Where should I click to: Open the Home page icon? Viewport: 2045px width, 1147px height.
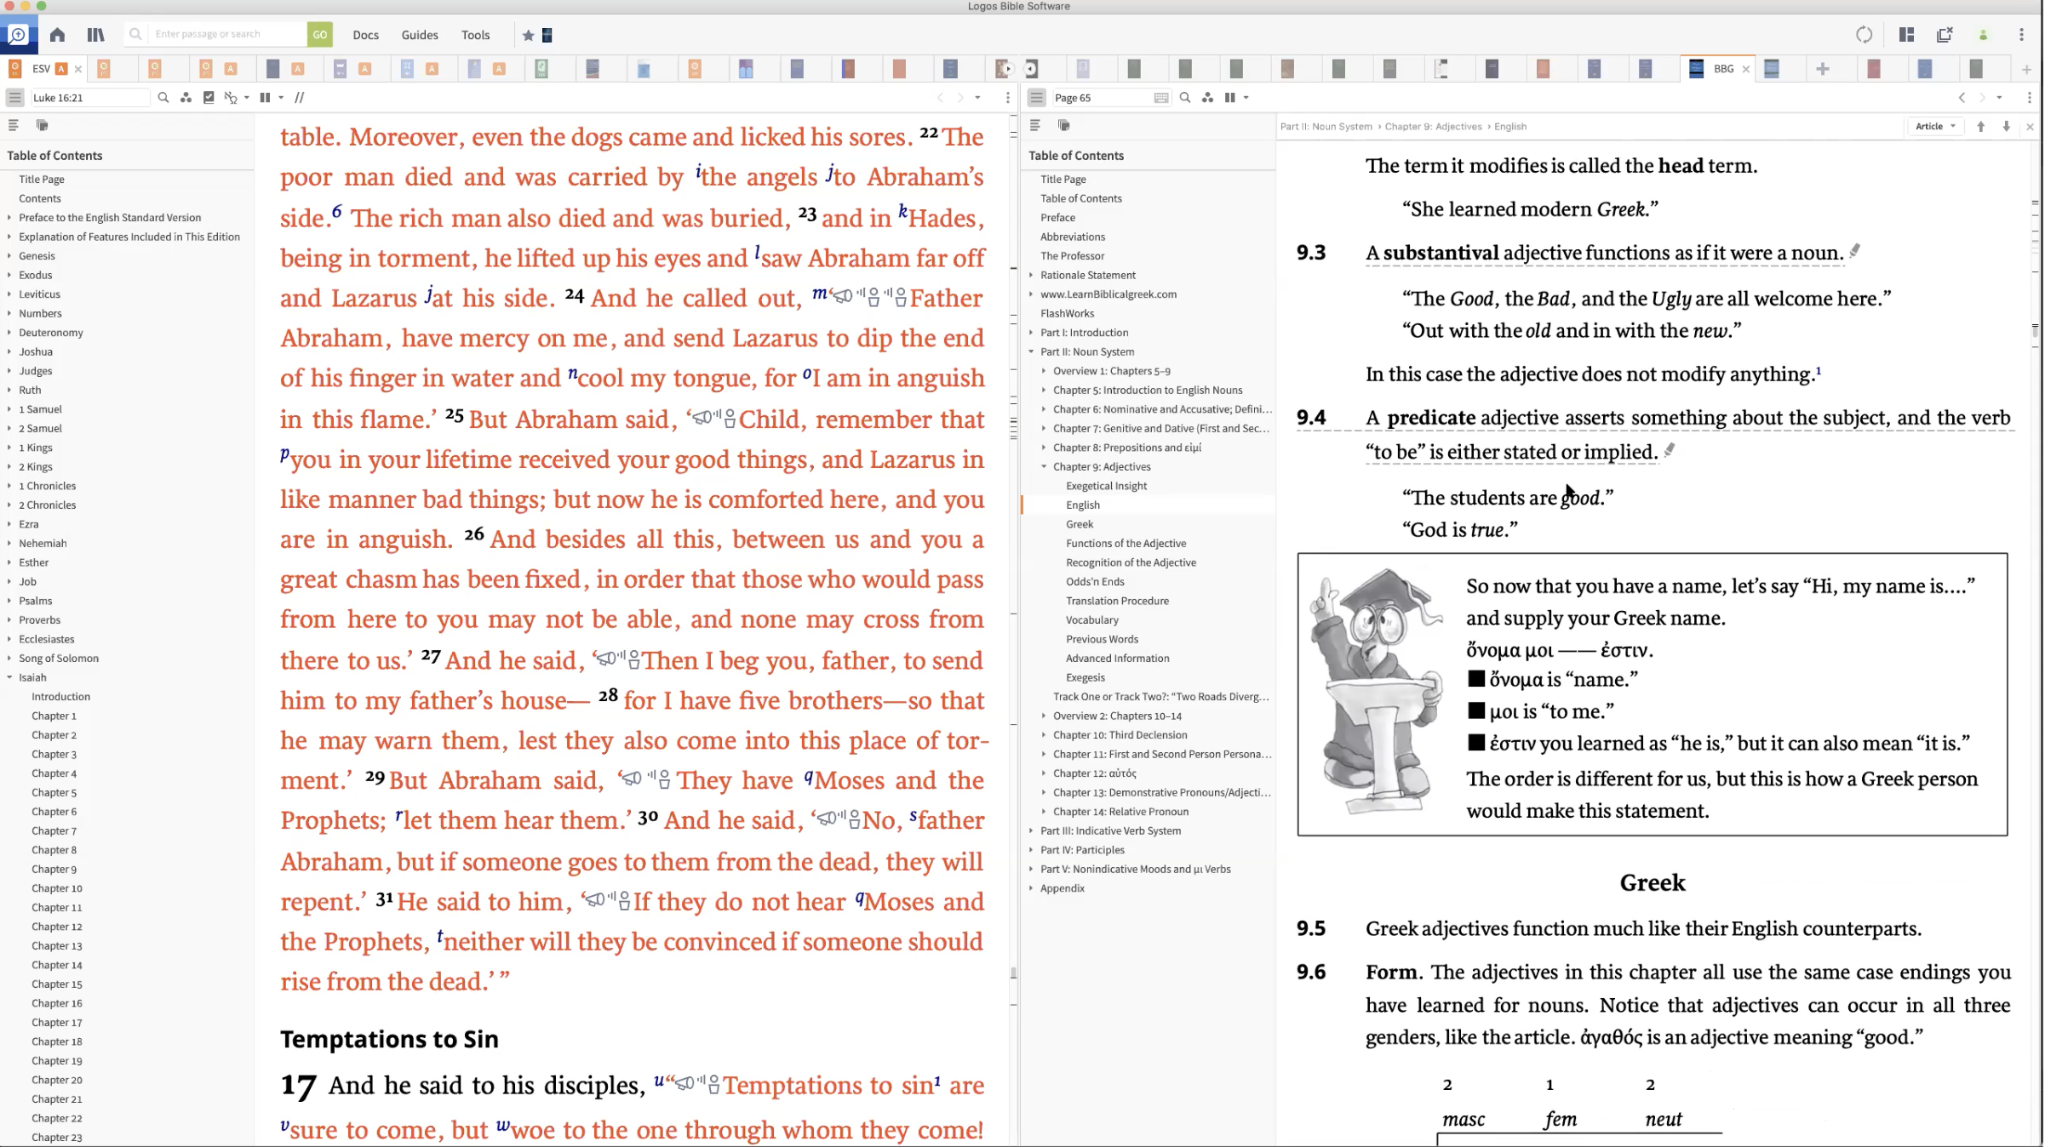pos(57,35)
